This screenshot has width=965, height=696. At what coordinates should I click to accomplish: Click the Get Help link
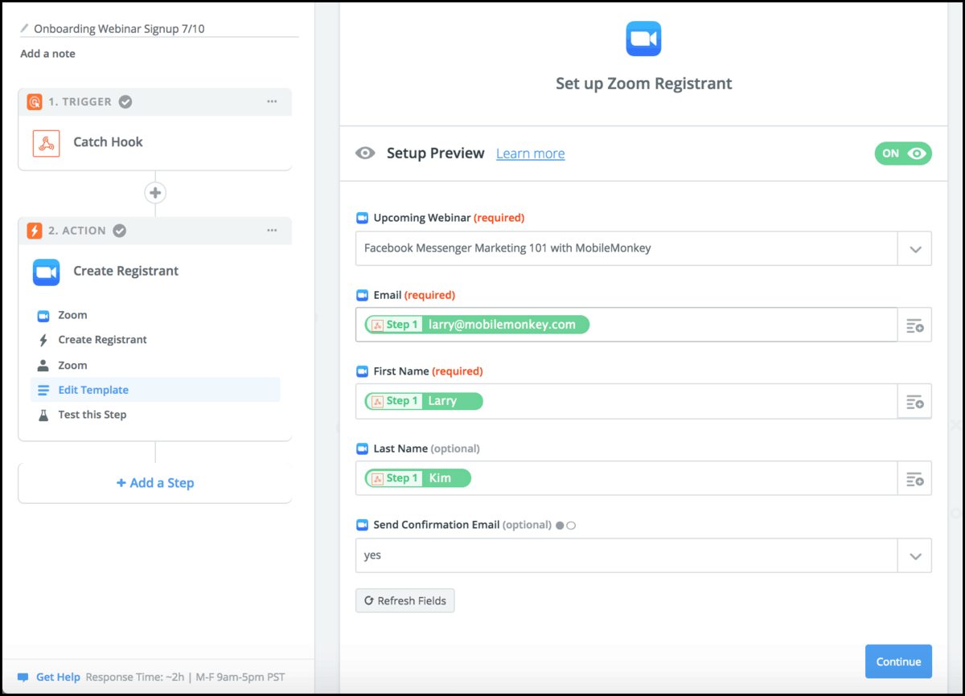[x=58, y=678]
